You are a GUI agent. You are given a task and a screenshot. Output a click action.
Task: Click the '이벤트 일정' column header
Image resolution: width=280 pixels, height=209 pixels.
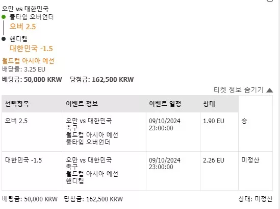click(x=165, y=104)
